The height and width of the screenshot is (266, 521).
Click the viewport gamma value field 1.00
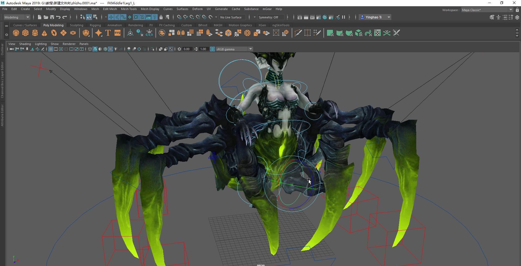pyautogui.click(x=204, y=49)
